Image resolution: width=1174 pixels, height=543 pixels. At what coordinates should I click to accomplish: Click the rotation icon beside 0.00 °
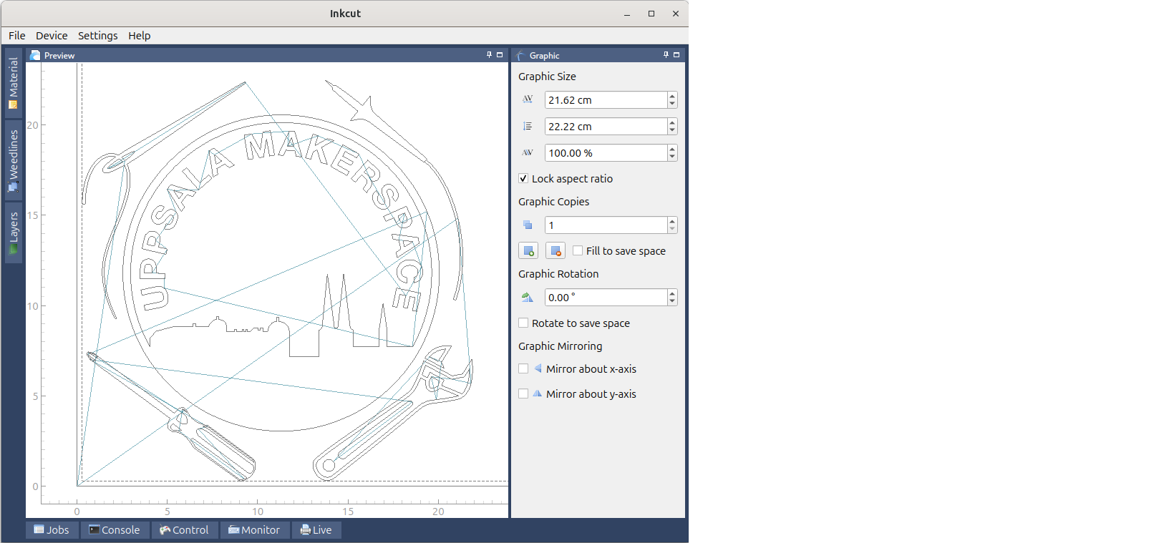[528, 297]
